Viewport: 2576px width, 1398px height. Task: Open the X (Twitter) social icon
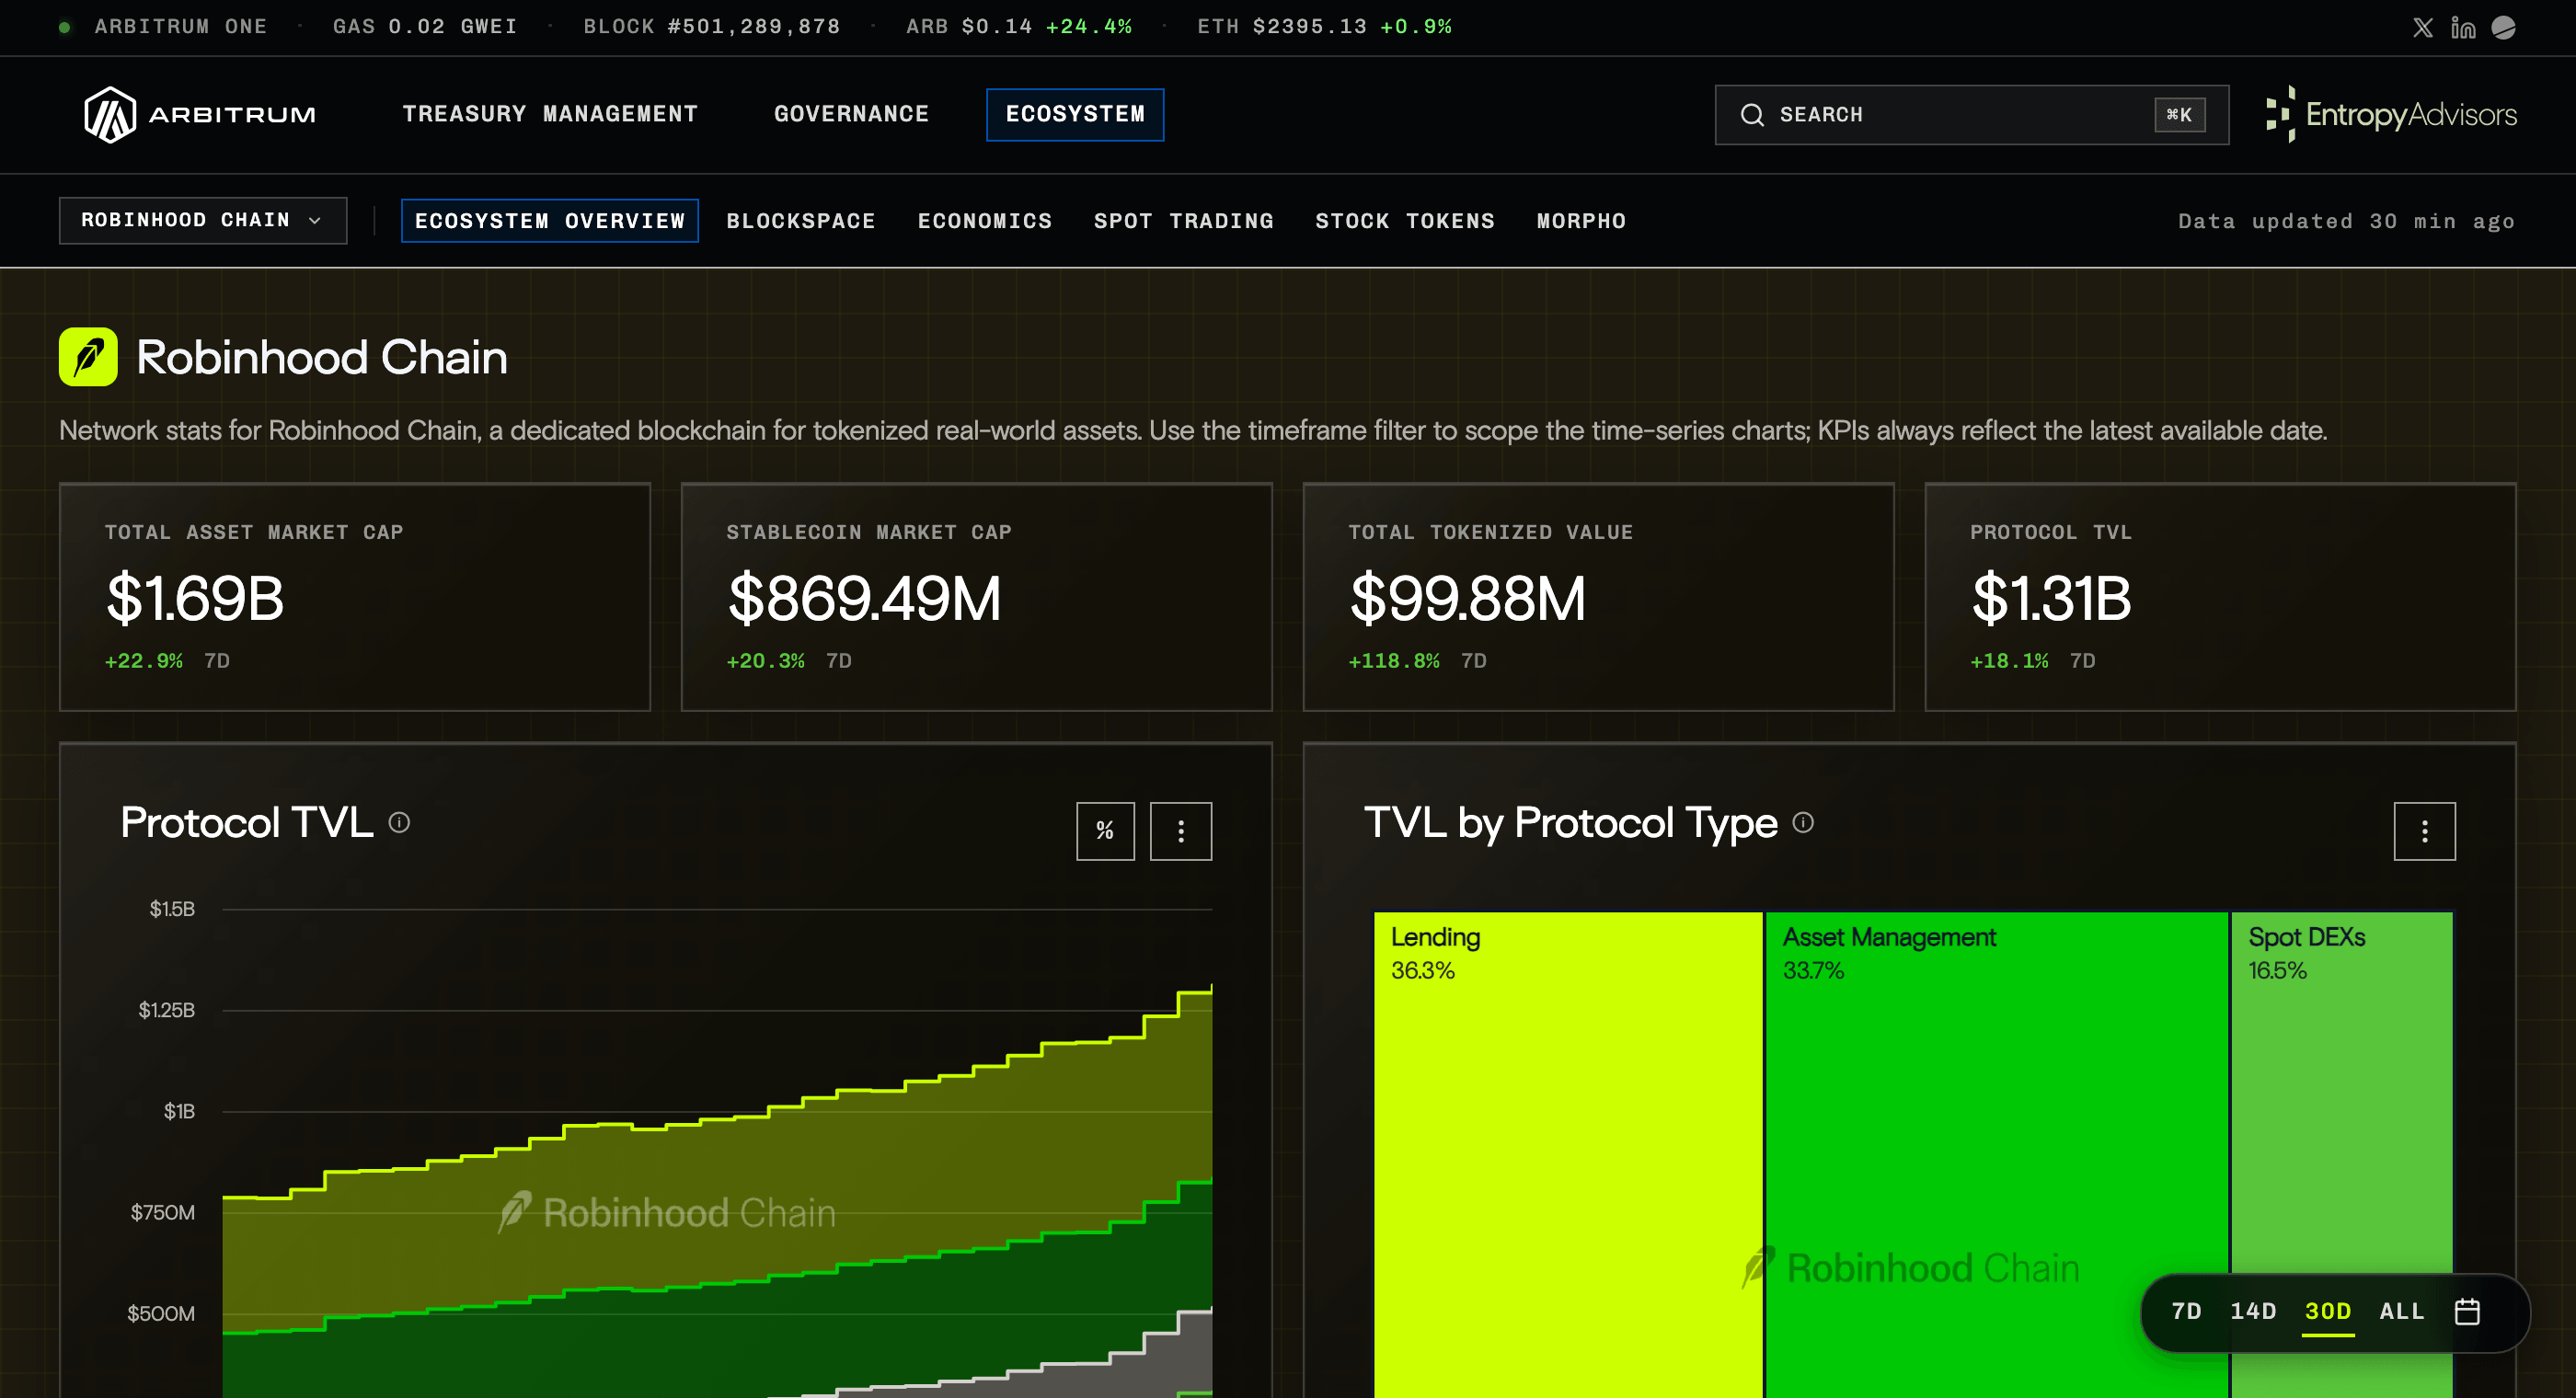(2422, 27)
